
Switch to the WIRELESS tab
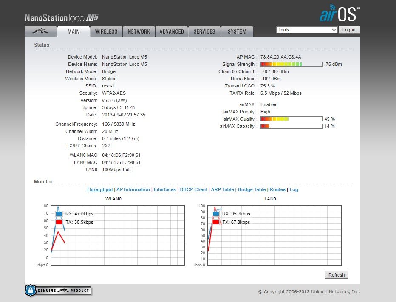click(106, 31)
